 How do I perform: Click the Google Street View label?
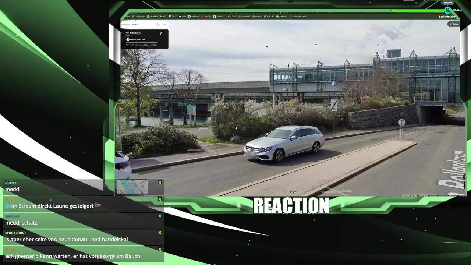138,39
